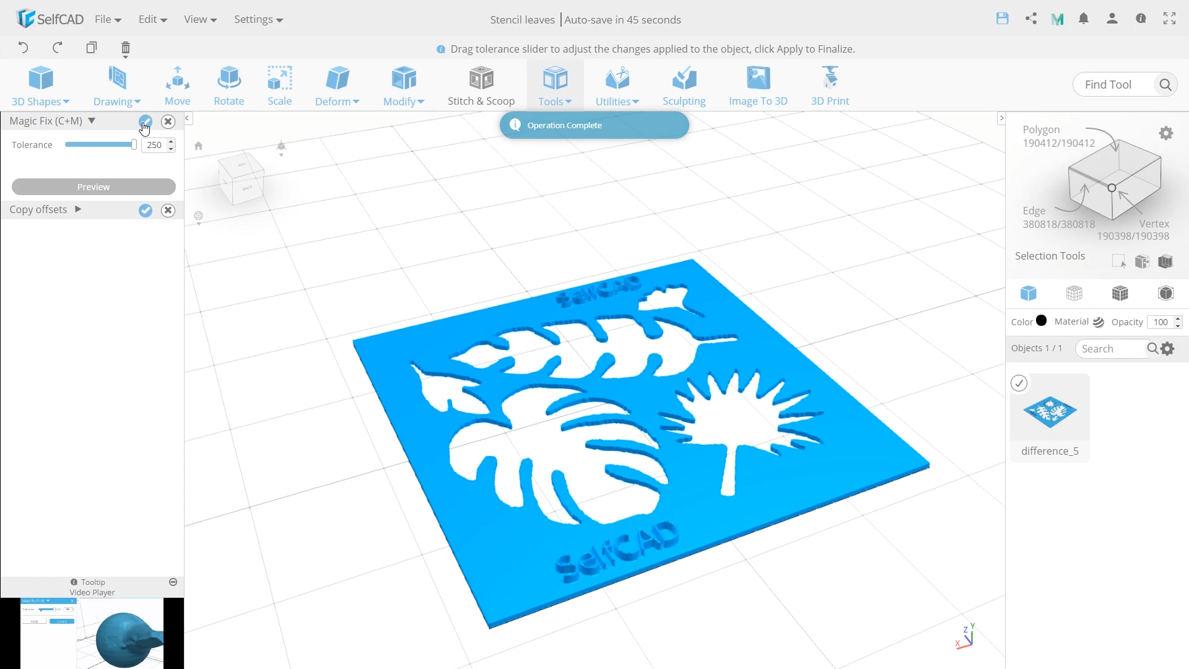
Task: Click the info help icon in header
Action: pyautogui.click(x=1141, y=19)
